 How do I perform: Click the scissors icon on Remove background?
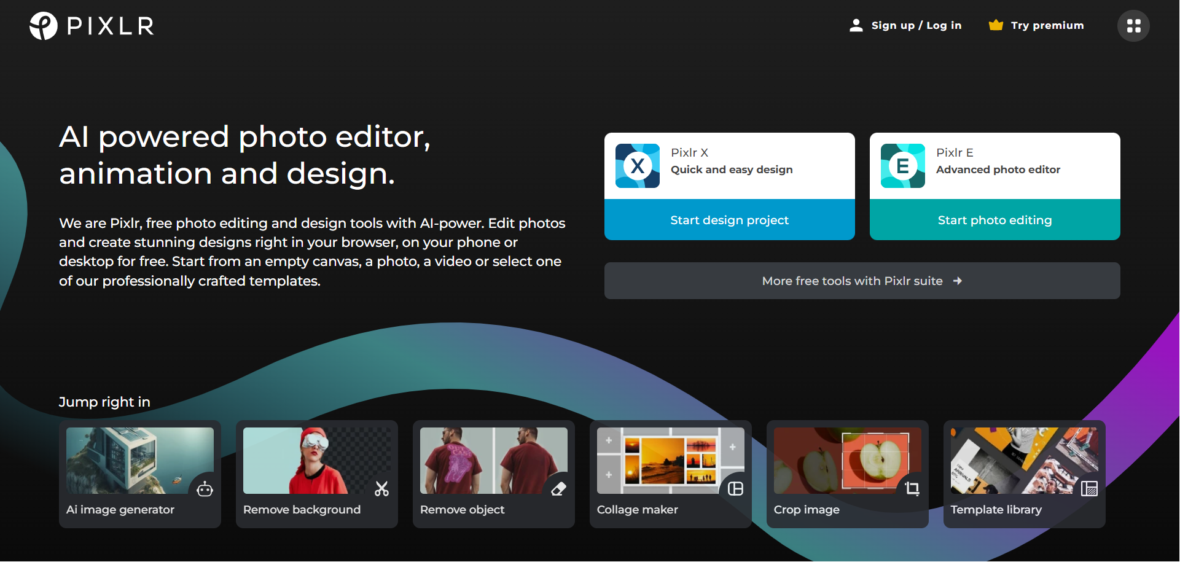click(x=381, y=489)
